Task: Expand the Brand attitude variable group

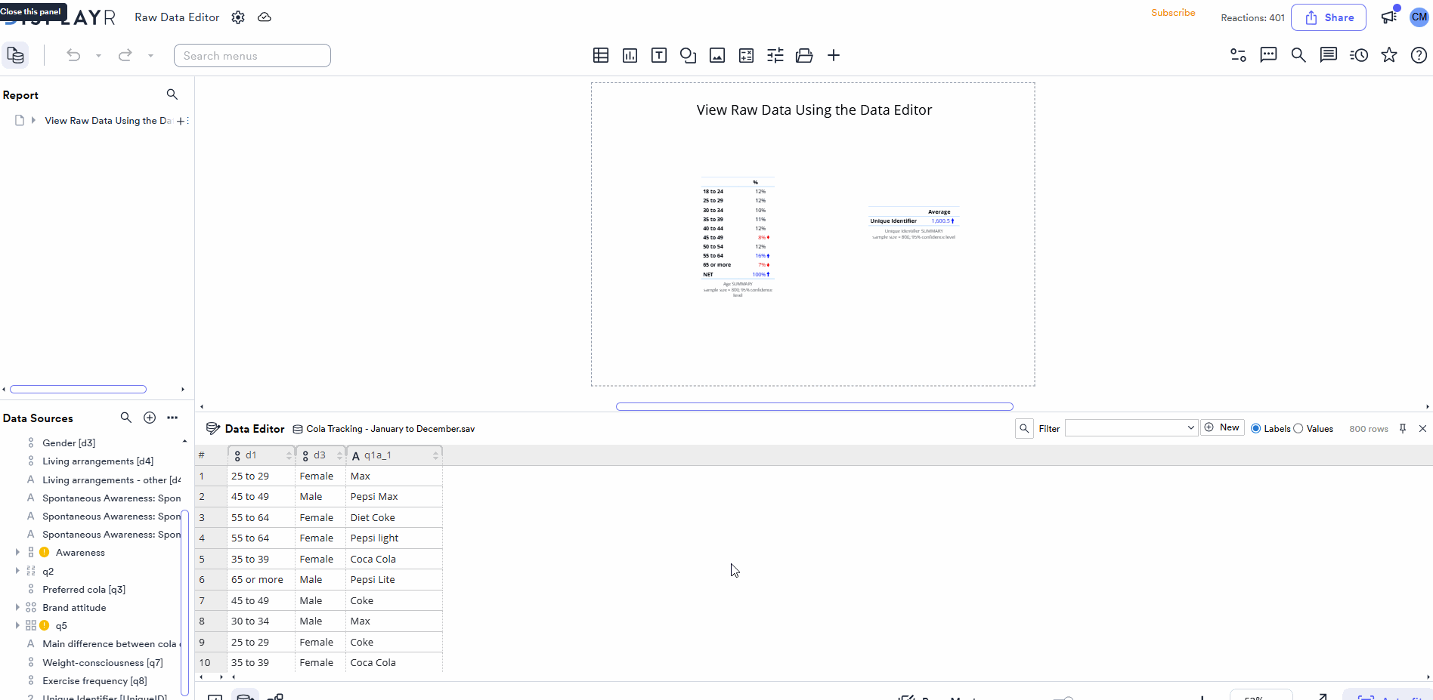Action: tap(17, 607)
